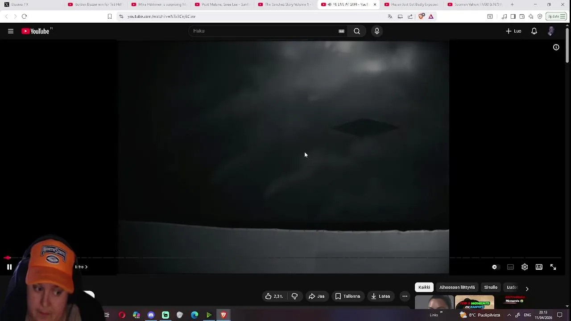Open Top 5 Moments recommended video thumbnail

click(474, 302)
